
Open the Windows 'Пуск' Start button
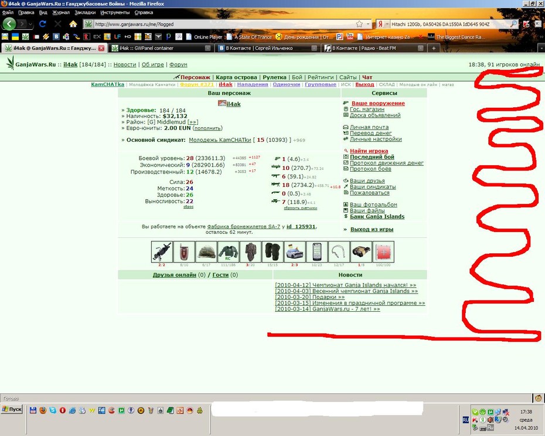tap(12, 409)
